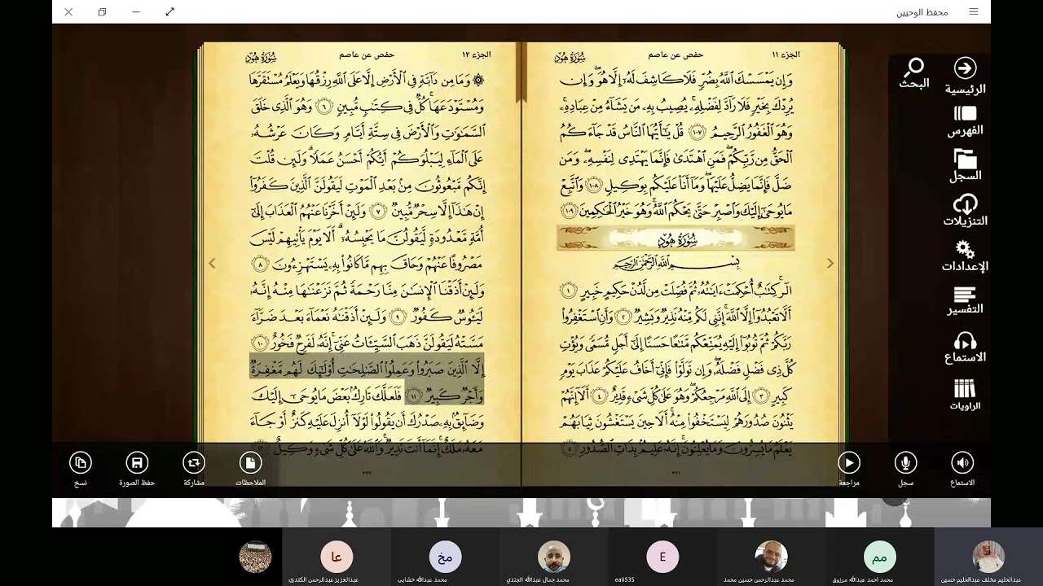This screenshot has height=586, width=1043.
Task: Click the نسخ copy icon
Action: (80, 463)
